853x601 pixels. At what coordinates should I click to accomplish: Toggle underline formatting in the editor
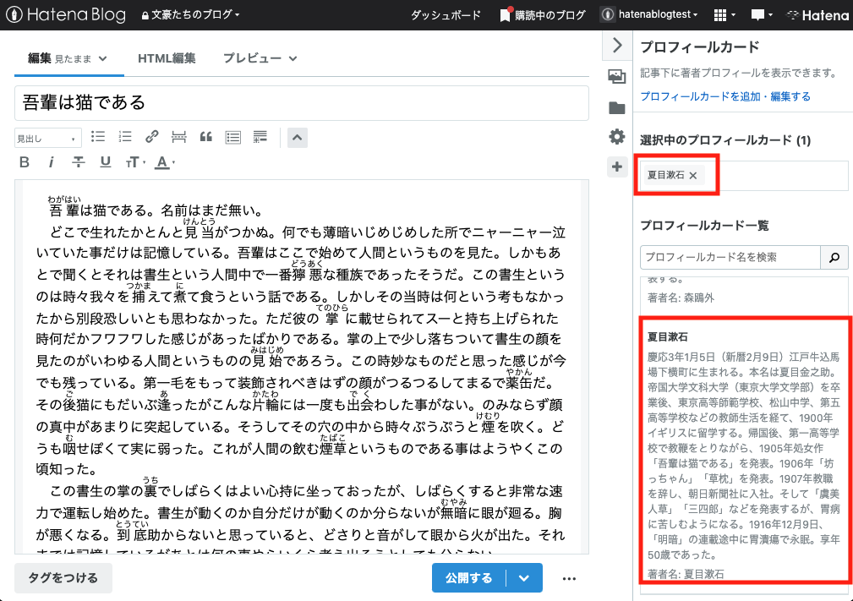[x=105, y=162]
